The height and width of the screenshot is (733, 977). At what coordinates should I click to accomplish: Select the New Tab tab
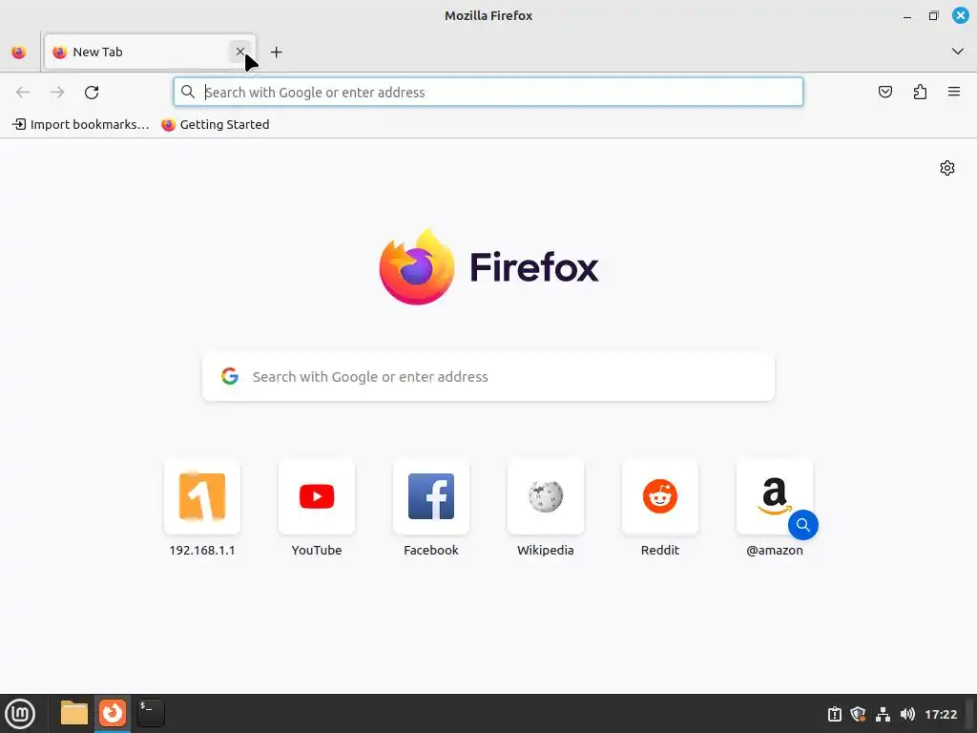150,52
